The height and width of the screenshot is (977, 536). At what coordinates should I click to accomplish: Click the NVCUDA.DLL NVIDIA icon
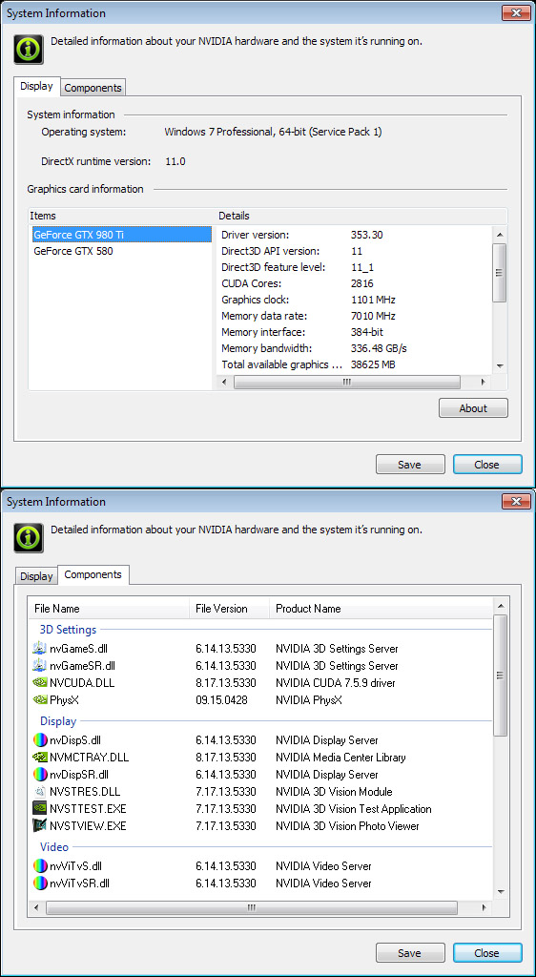point(40,683)
